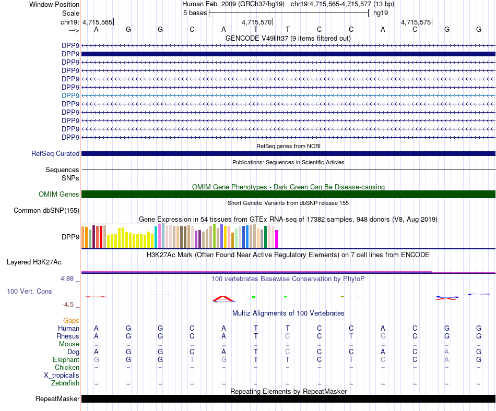496x411 pixels.
Task: Open the GENCODE V49lift37 track title
Action: [288, 38]
